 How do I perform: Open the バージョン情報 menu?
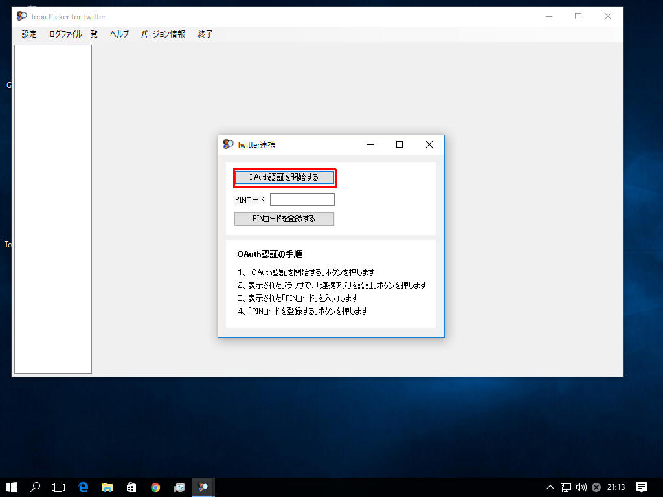point(163,34)
